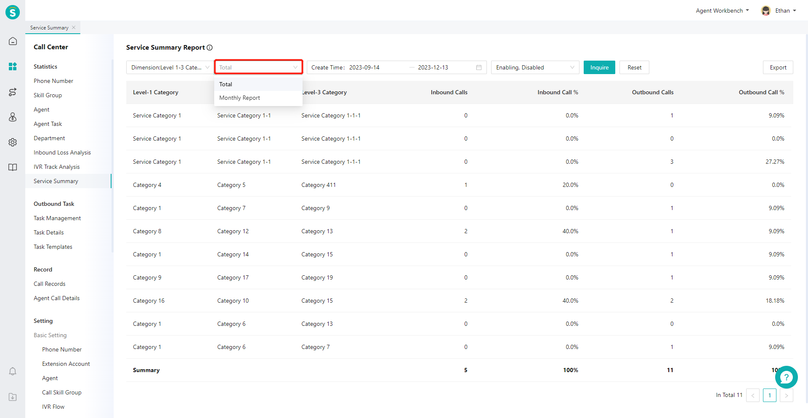Click the Category 411 cell
The image size is (808, 418).
(319, 185)
